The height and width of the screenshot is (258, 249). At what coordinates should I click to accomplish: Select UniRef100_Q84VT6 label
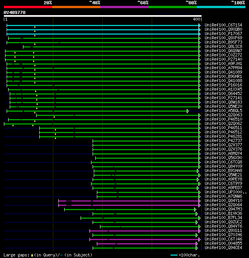pos(223,226)
